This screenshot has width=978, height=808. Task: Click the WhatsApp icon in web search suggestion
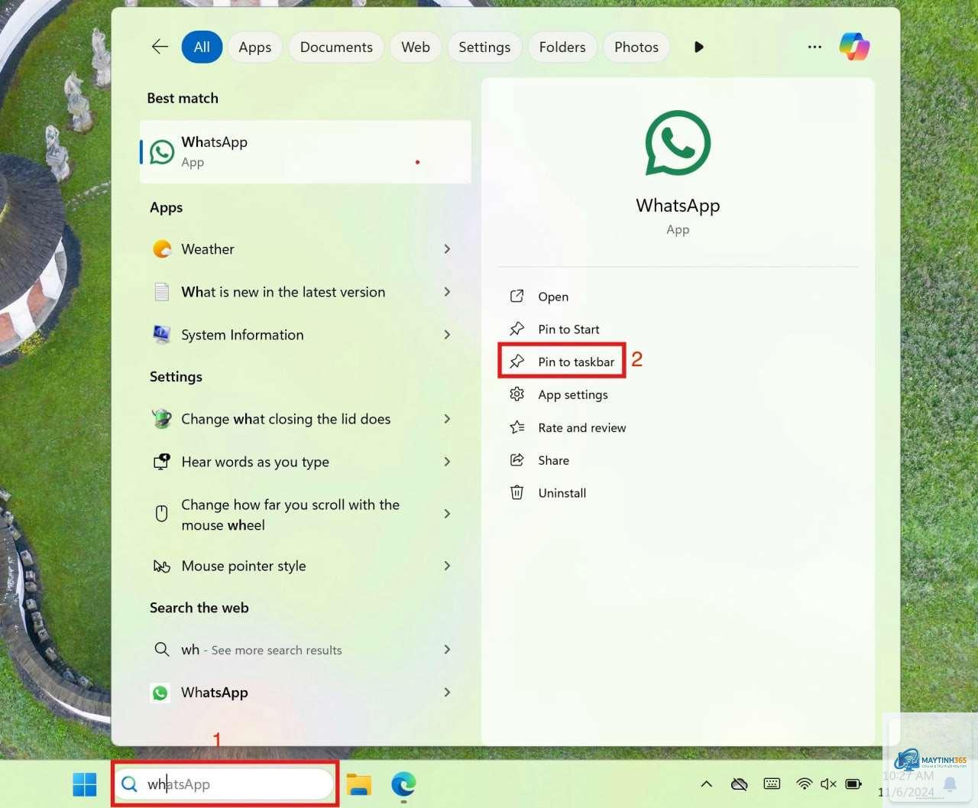tap(160, 693)
